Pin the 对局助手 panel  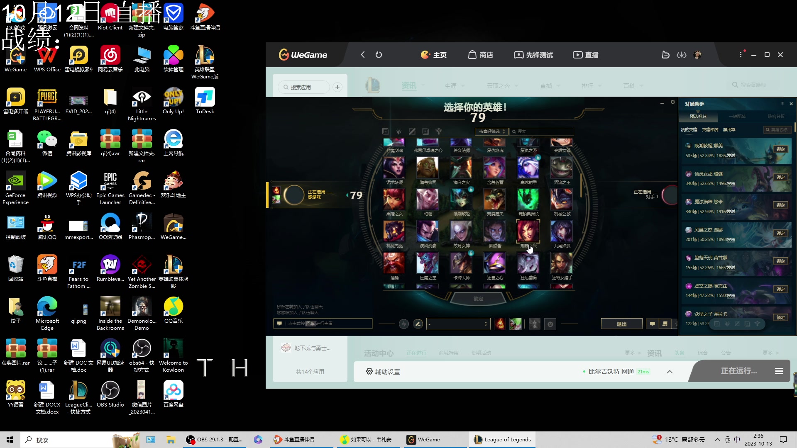[x=782, y=104]
